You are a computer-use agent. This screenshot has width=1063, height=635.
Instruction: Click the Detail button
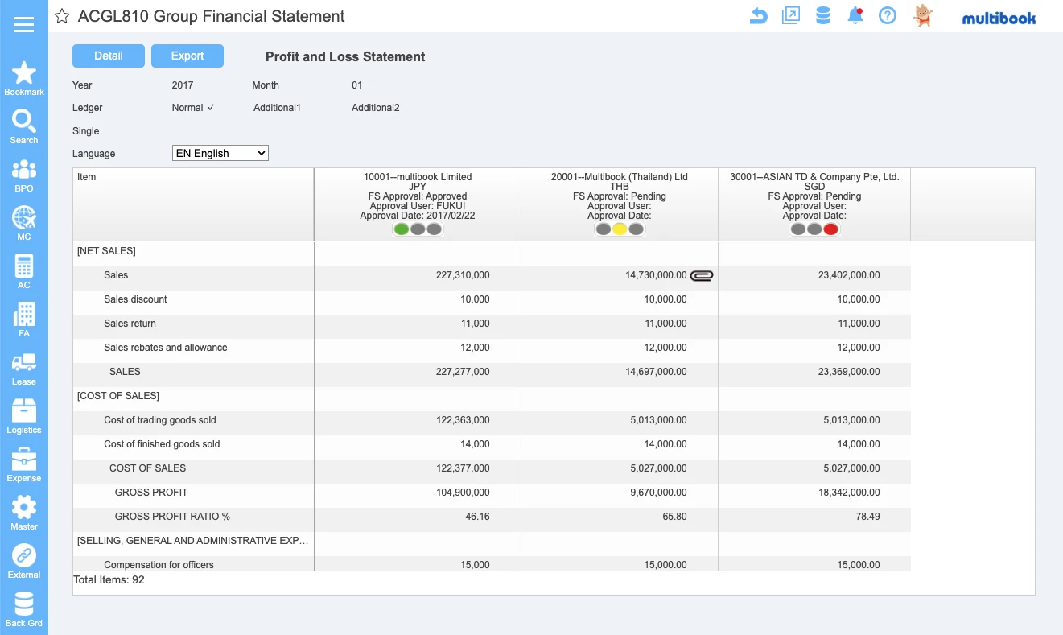pyautogui.click(x=109, y=56)
